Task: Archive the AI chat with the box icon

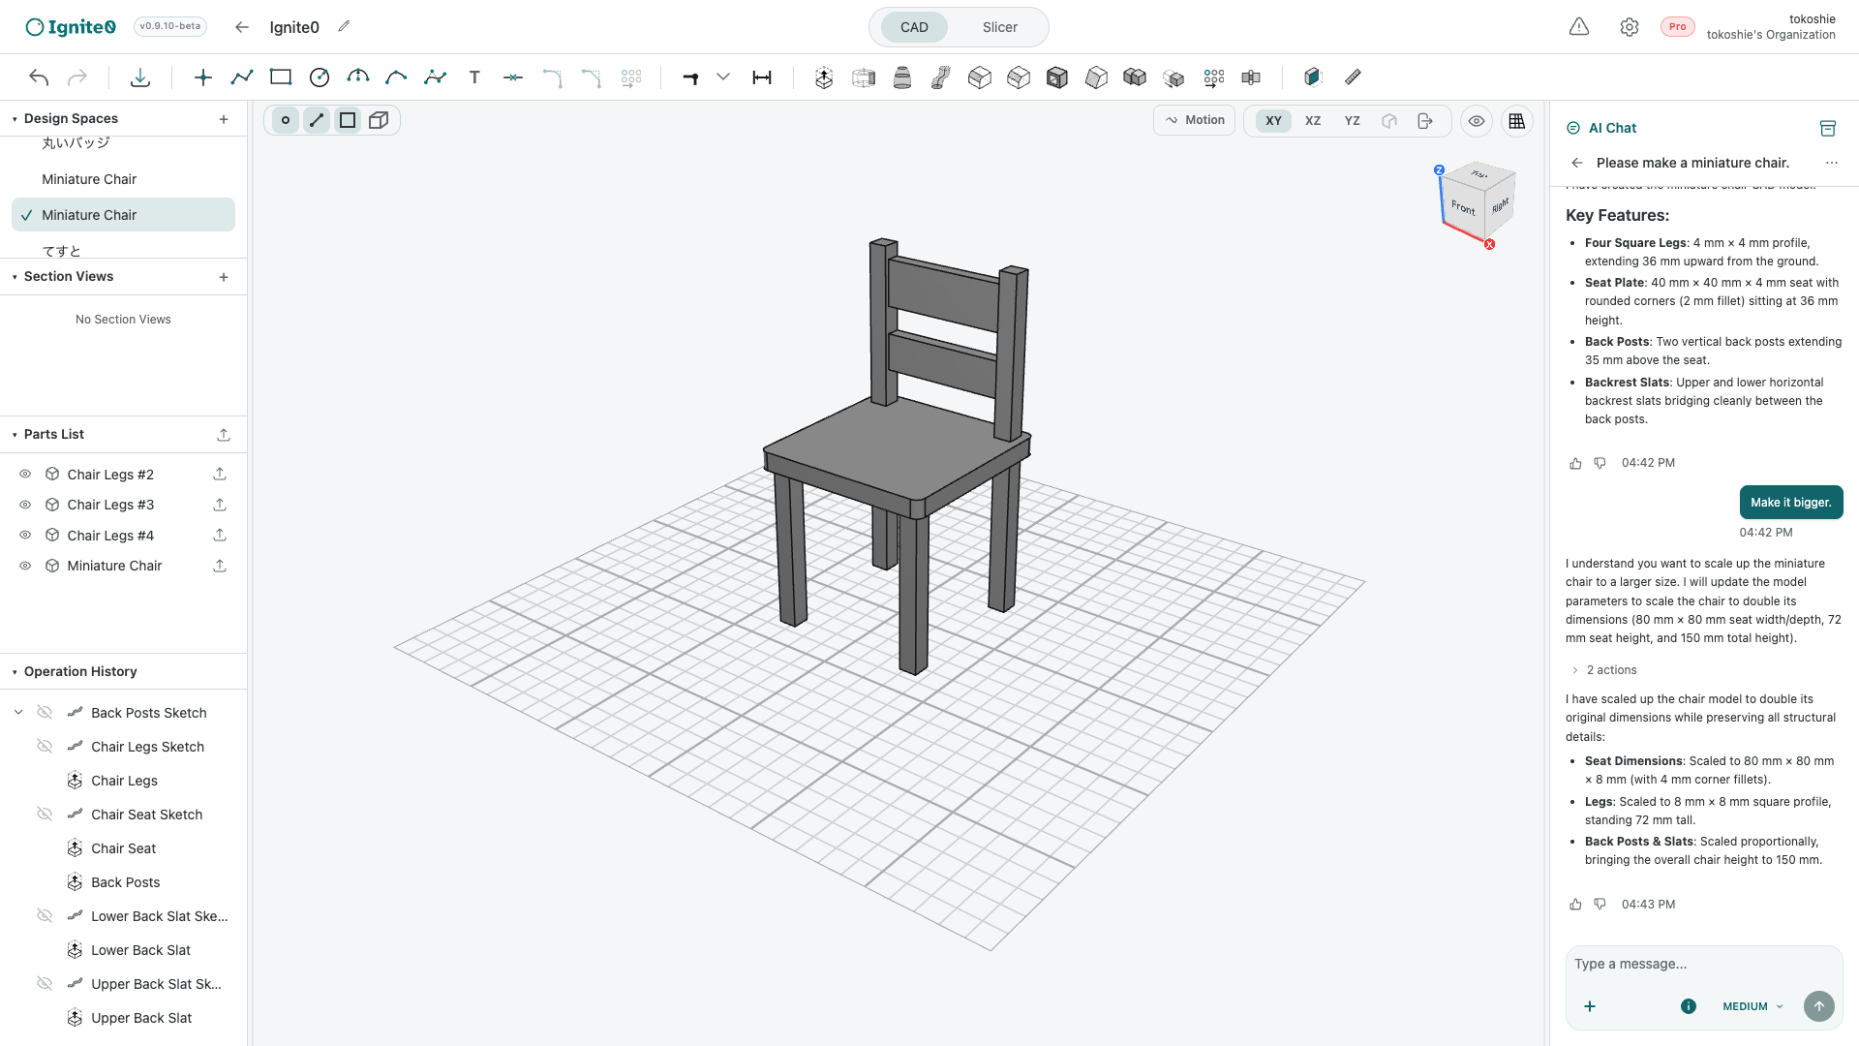Action: coord(1828,128)
